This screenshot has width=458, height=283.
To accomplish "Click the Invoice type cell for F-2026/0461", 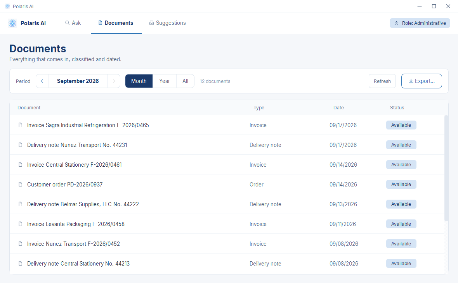I will [x=258, y=165].
